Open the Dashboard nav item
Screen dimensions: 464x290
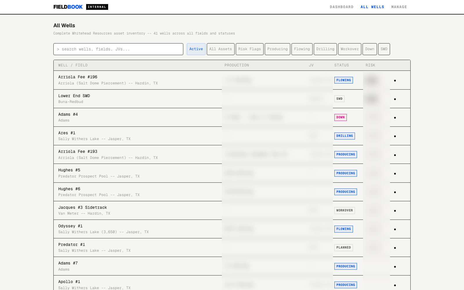(x=342, y=7)
